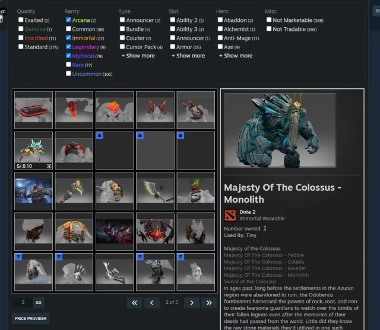Click the Dota 2 game icon
This screenshot has height=330, width=380.
[230, 215]
